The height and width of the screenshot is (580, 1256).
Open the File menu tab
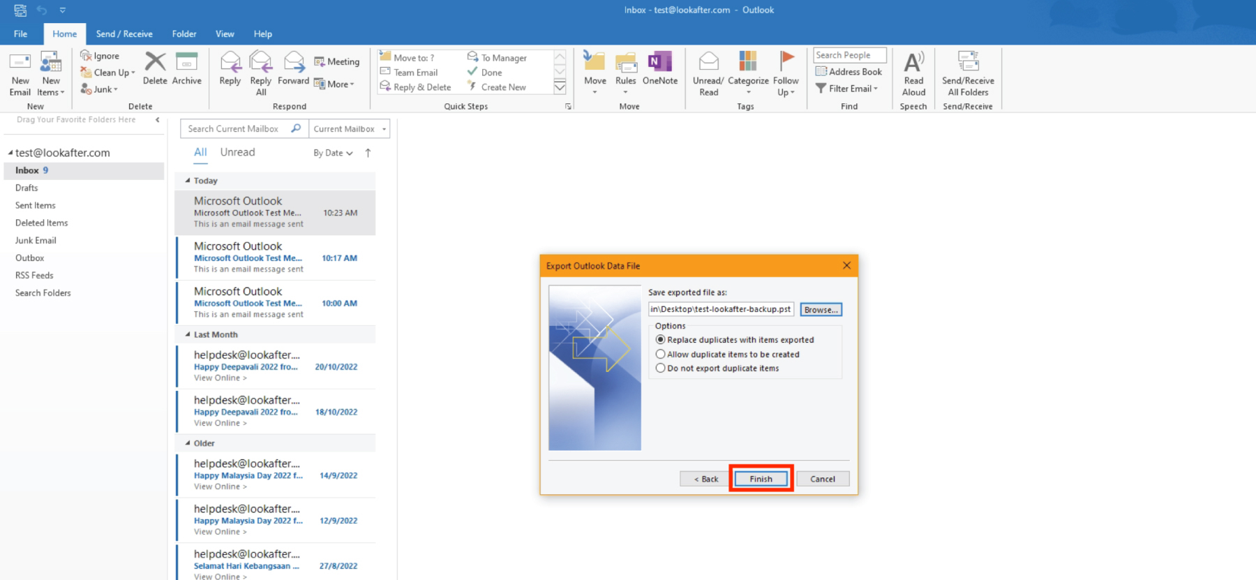[21, 34]
